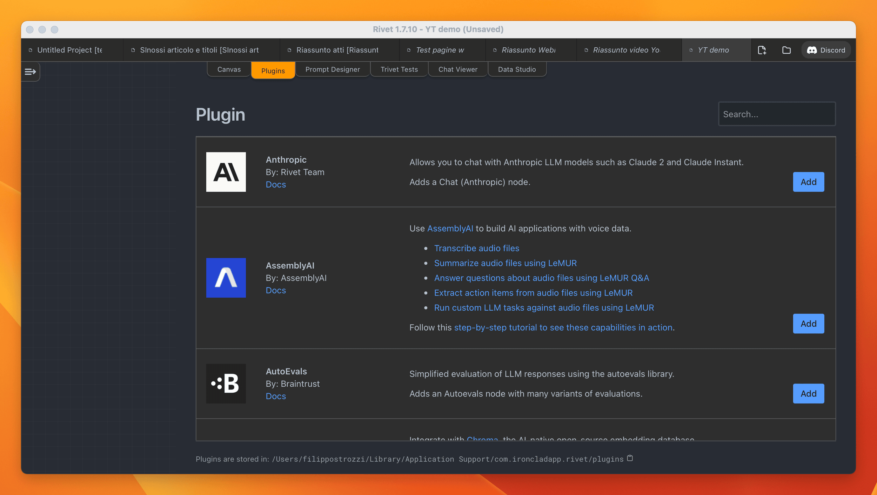Open the Prompt Designer tab

333,69
